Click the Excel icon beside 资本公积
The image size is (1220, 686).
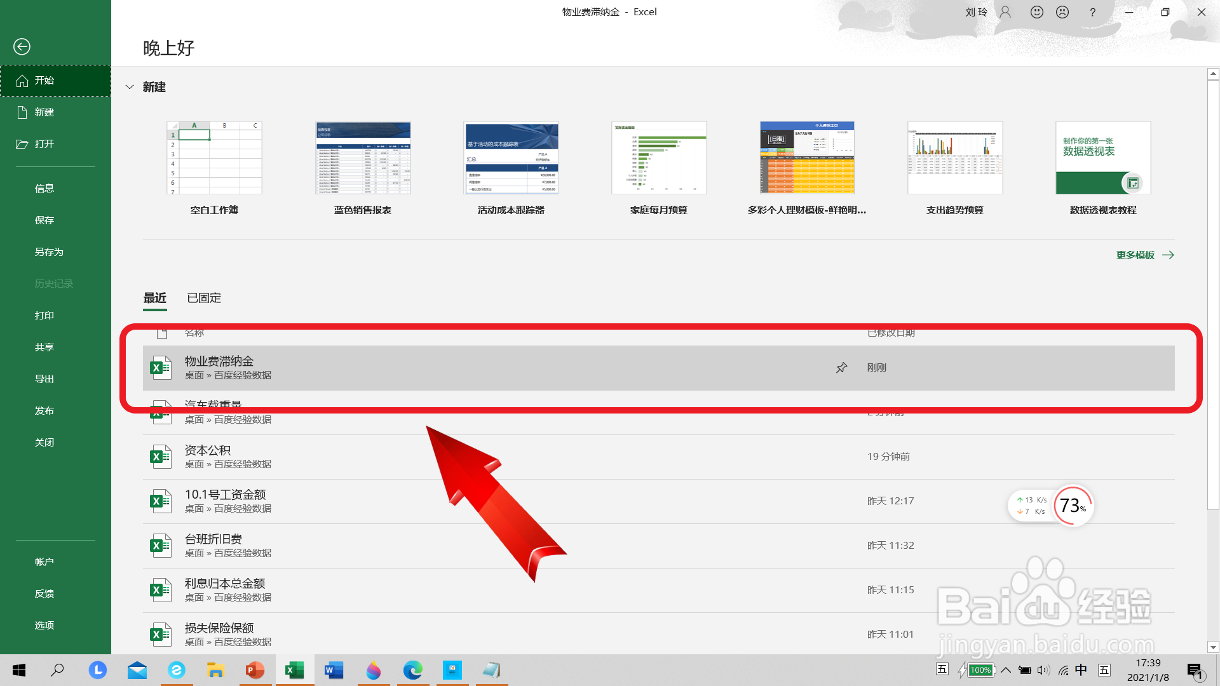(x=161, y=457)
